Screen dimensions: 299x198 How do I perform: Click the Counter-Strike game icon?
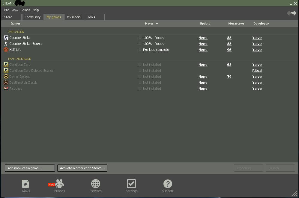(x=6, y=38)
